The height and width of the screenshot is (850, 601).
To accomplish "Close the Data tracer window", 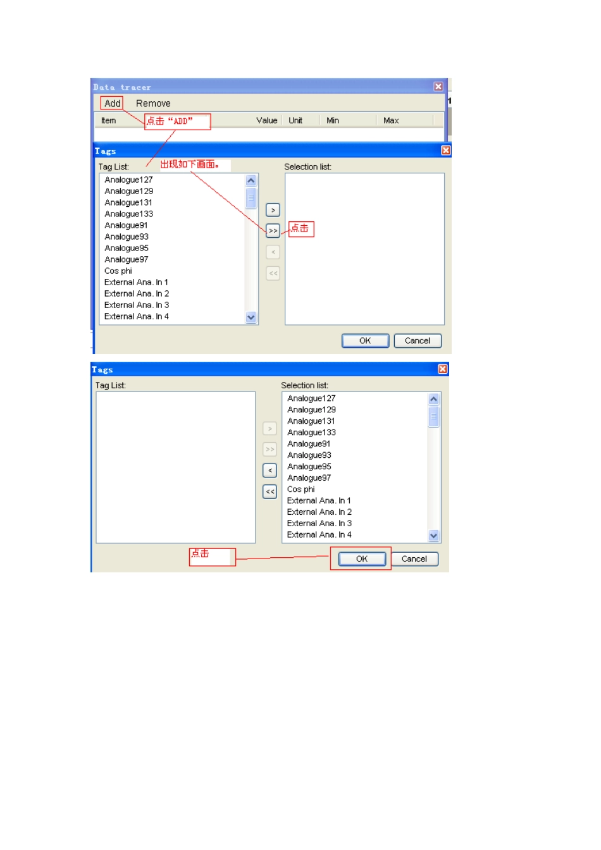I will pyautogui.click(x=438, y=87).
